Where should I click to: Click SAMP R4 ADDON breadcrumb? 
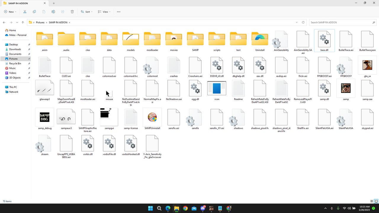pos(58,22)
